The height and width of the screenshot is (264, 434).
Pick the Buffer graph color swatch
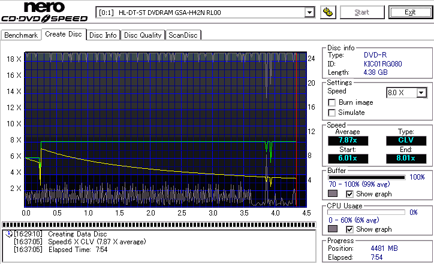pyautogui.click(x=333, y=194)
